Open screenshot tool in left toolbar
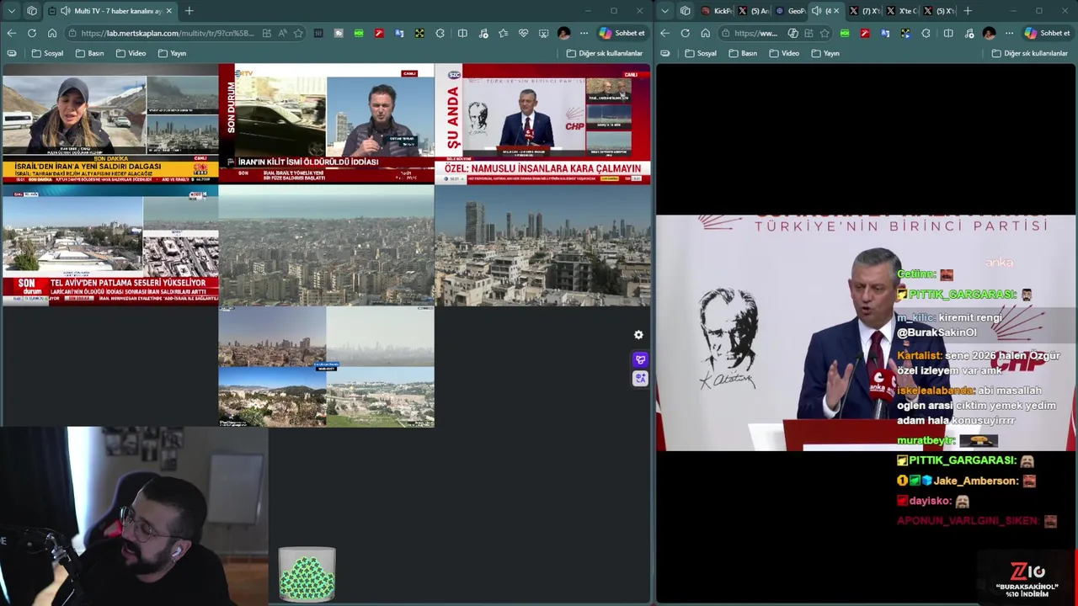 543,33
